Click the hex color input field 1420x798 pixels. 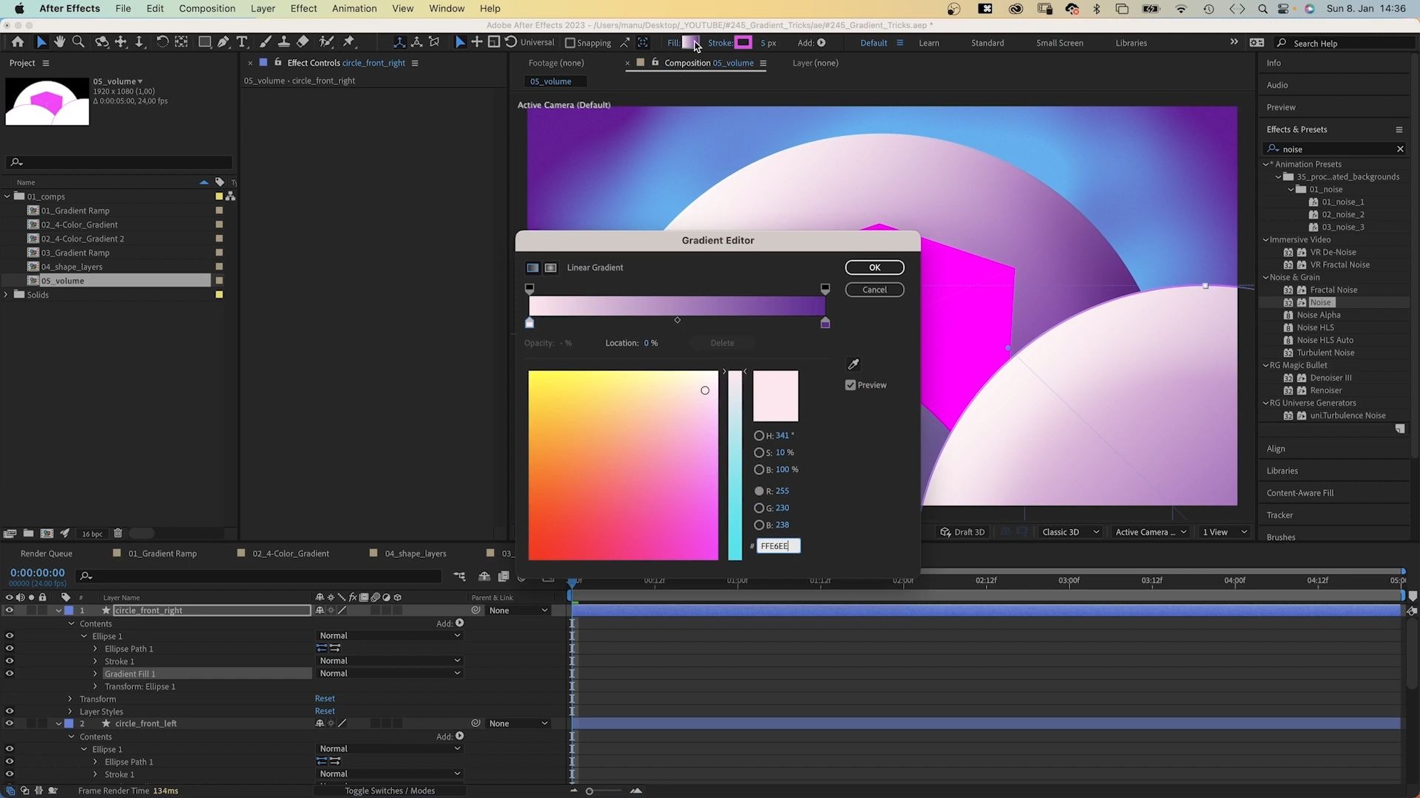point(778,546)
